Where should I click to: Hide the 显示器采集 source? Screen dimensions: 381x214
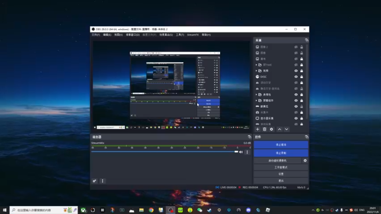click(296, 118)
